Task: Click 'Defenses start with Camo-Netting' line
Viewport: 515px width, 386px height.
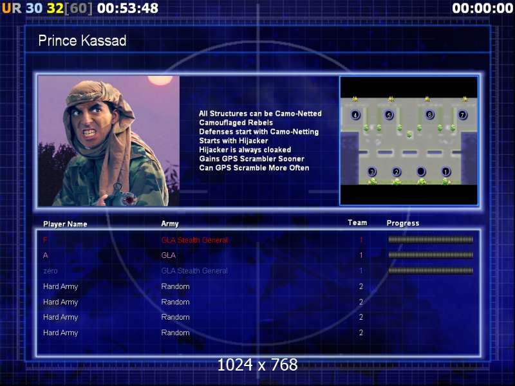Action: click(259, 132)
